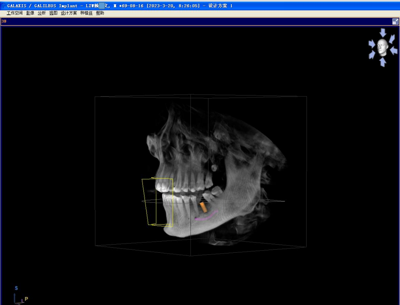
Task: Open the 设计方案 menu
Action: click(x=69, y=13)
